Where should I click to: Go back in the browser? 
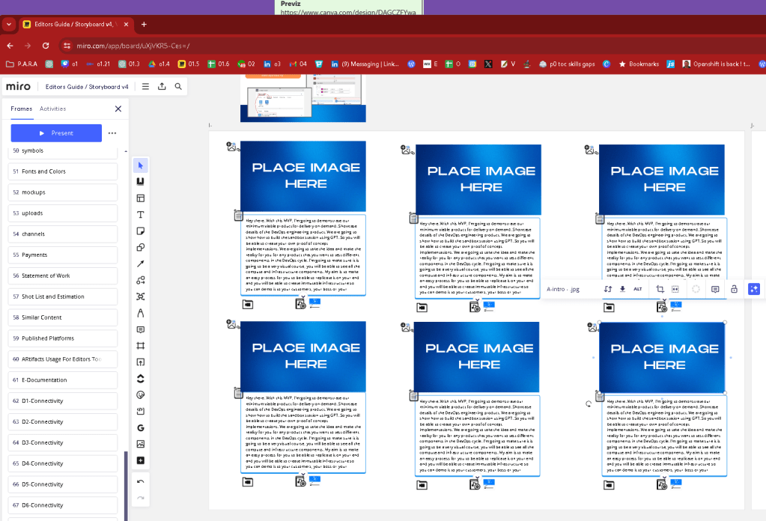(x=10, y=46)
